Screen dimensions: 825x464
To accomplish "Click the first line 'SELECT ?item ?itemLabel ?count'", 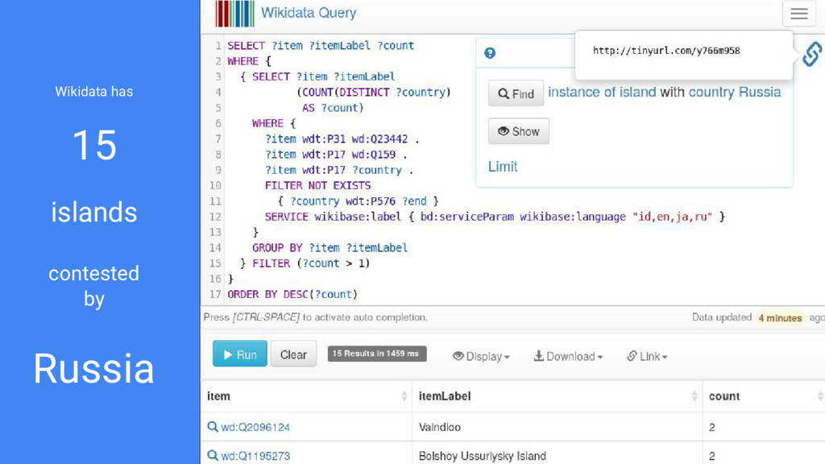I will click(x=321, y=45).
